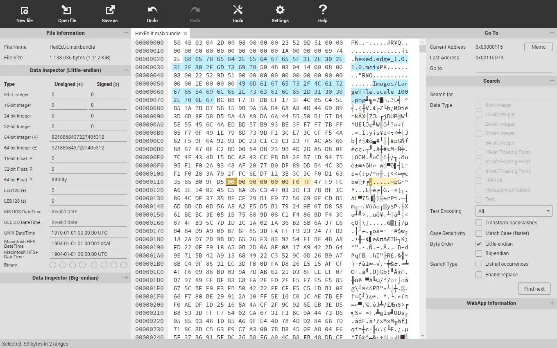Check the Hexadecimal Values data type
Screen dimensions: 557x348
pyautogui.click(x=478, y=190)
